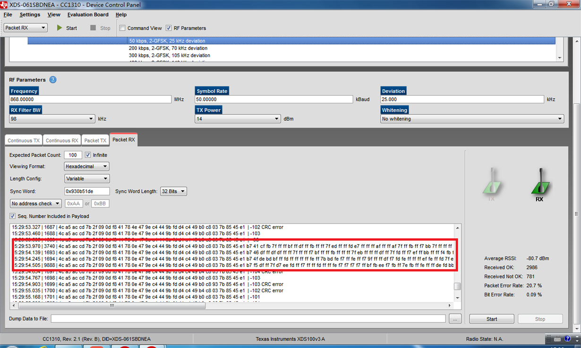581x348 pixels.
Task: Select the TX antenna mode icon
Action: tap(492, 185)
